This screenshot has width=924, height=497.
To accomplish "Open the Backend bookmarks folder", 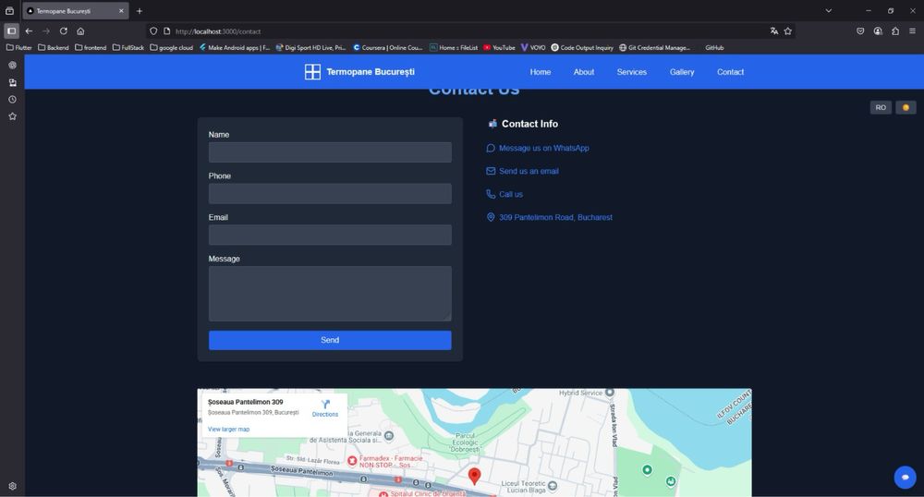I will pos(53,48).
